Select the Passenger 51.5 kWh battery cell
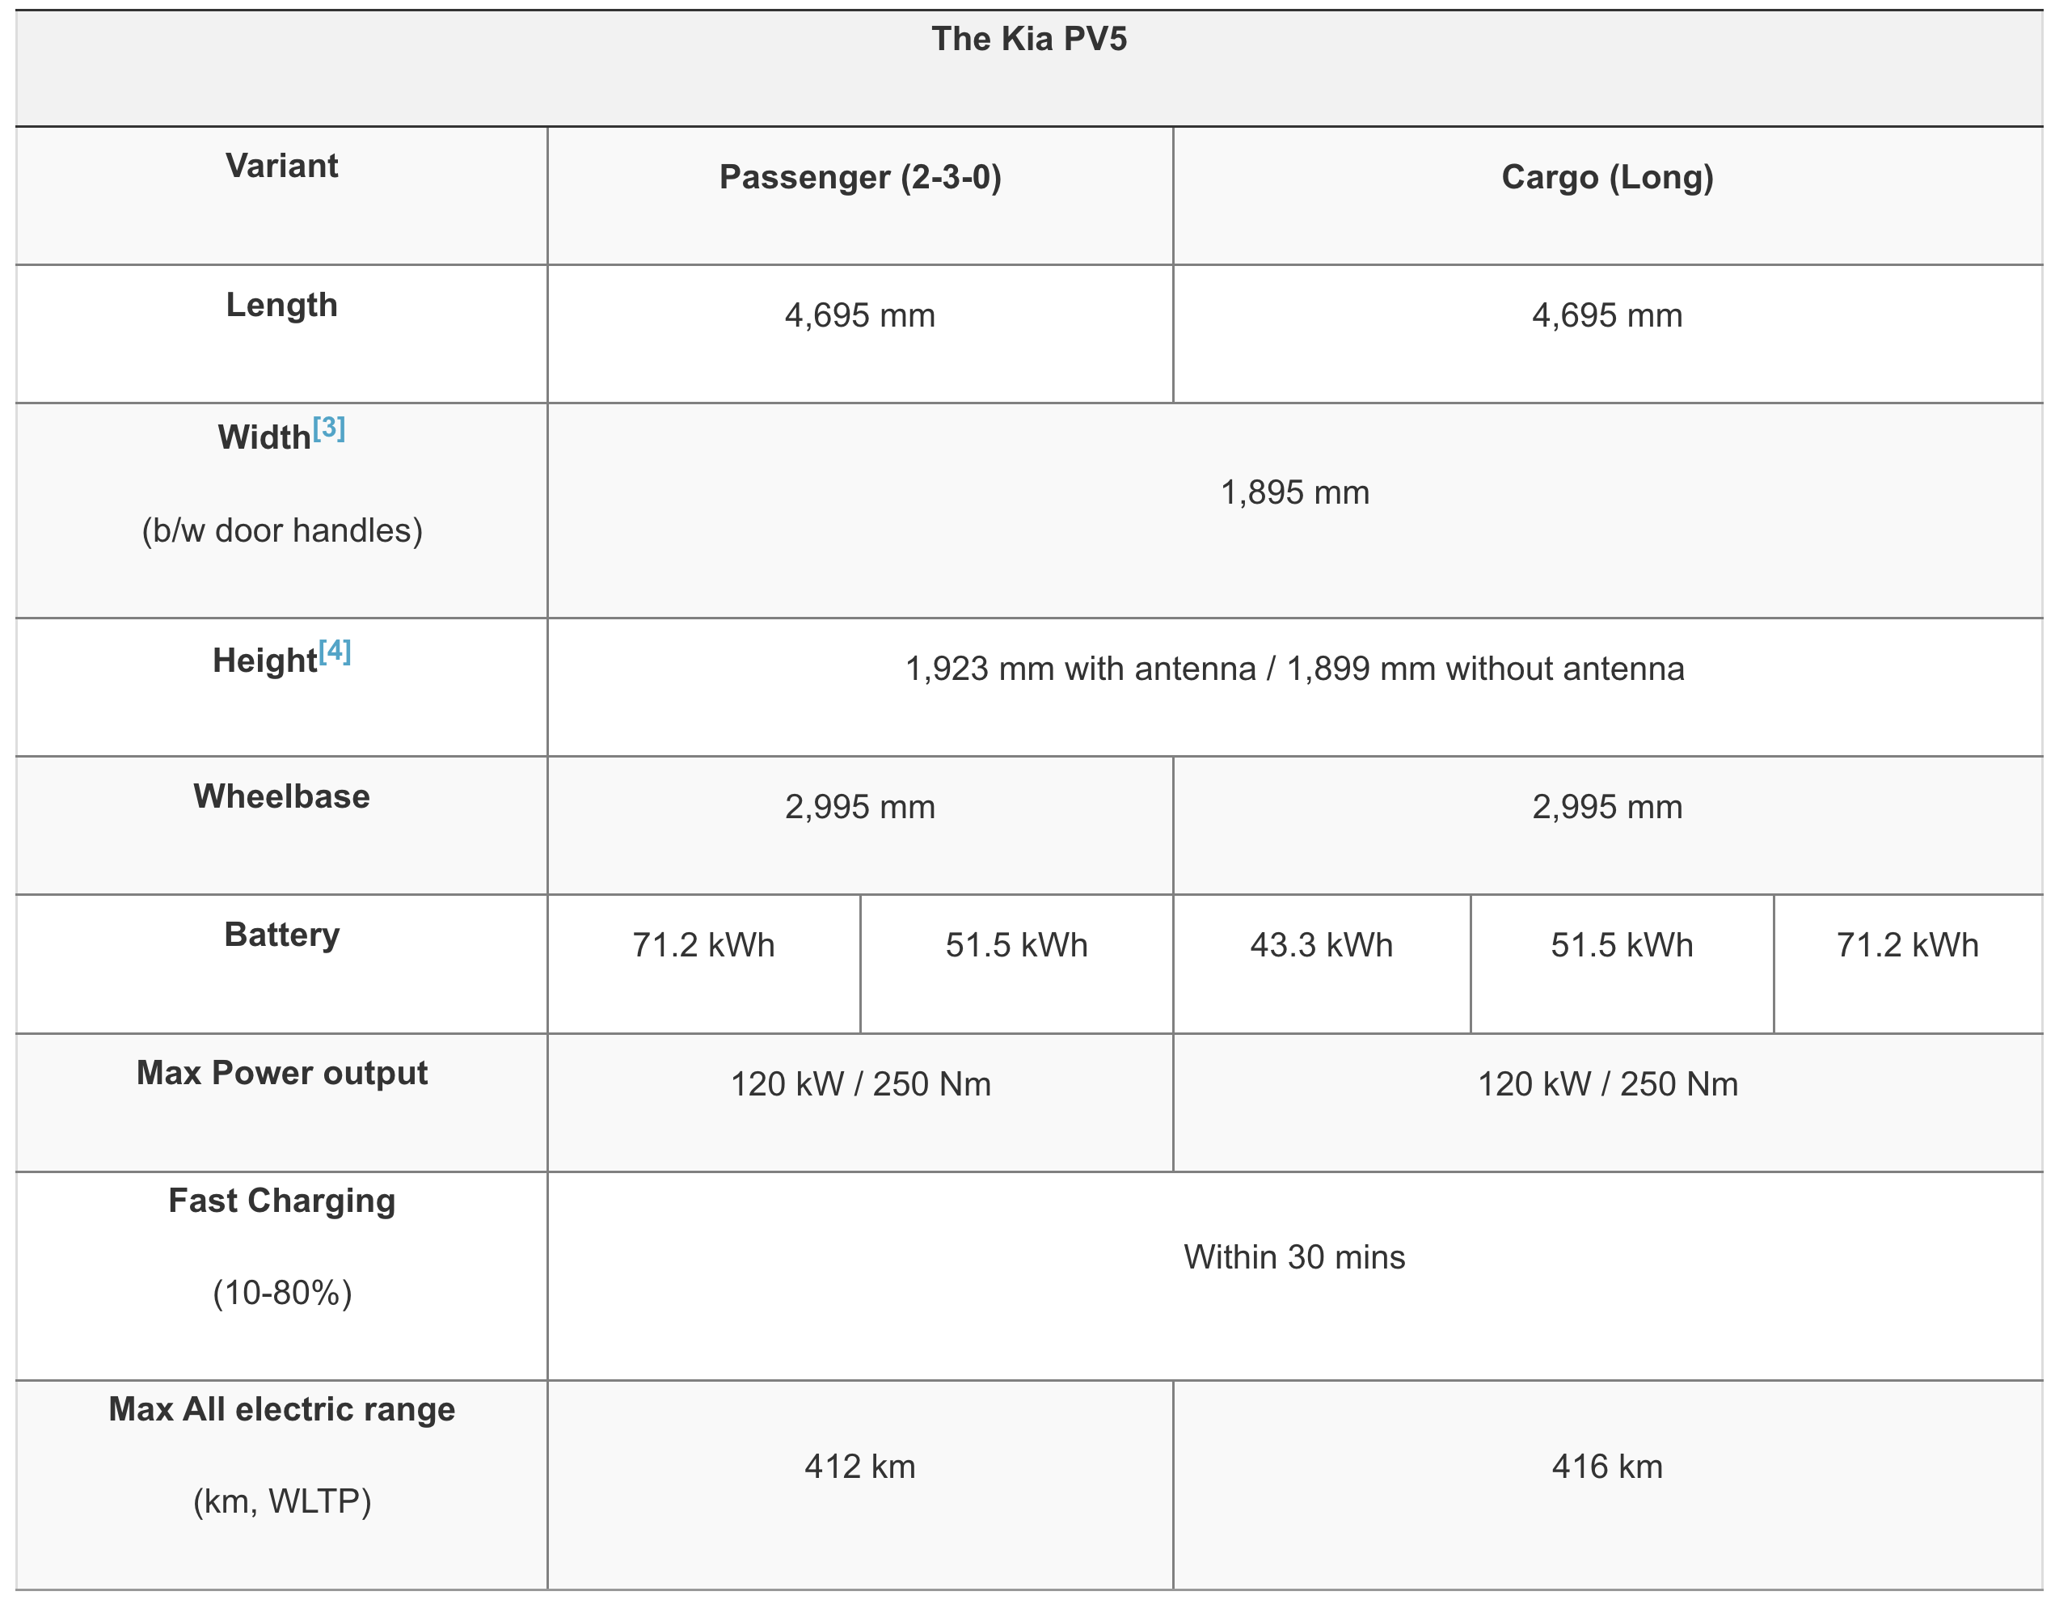This screenshot has height=1600, width=2055. 1016,945
